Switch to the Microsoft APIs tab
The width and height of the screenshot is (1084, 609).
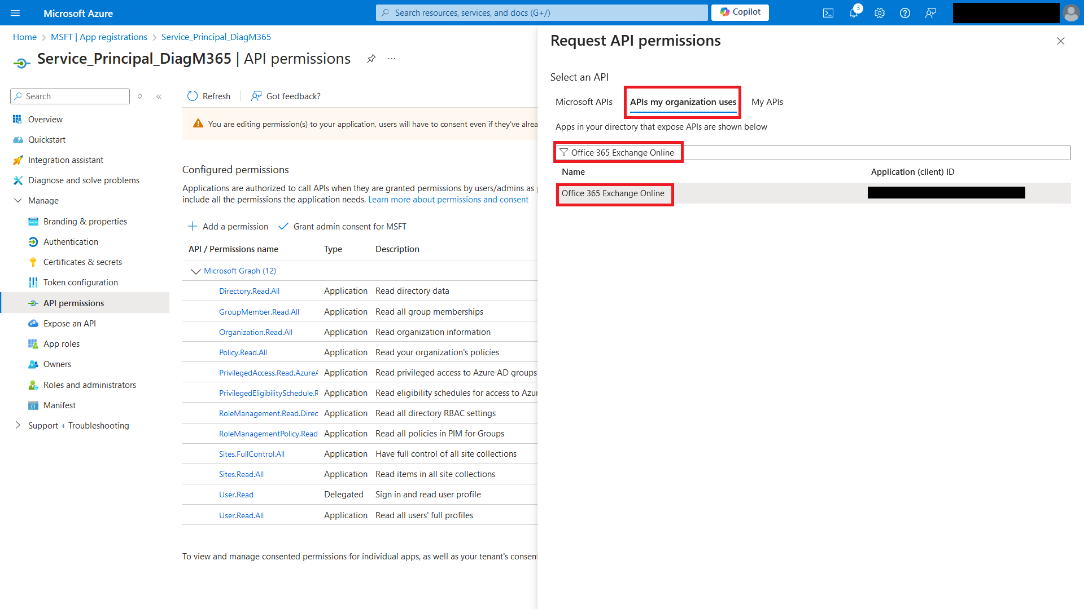(584, 102)
